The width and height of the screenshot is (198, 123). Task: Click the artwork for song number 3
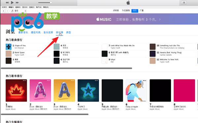pos(9,61)
